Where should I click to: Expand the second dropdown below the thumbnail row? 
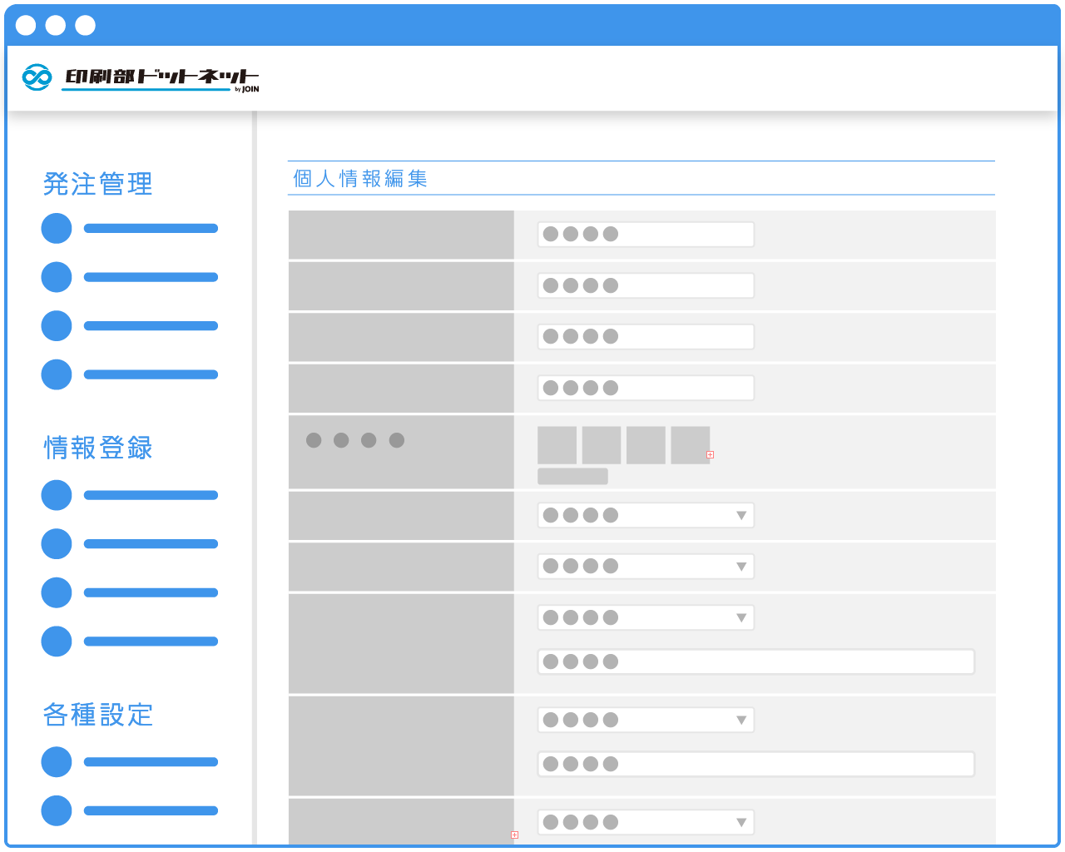[646, 567]
